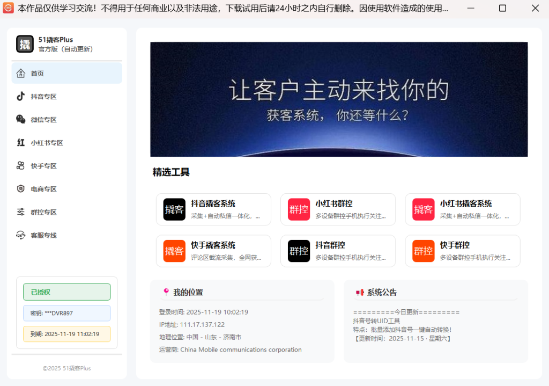
Task: Open the 快手撬客系统 tool card
Action: 213,251
